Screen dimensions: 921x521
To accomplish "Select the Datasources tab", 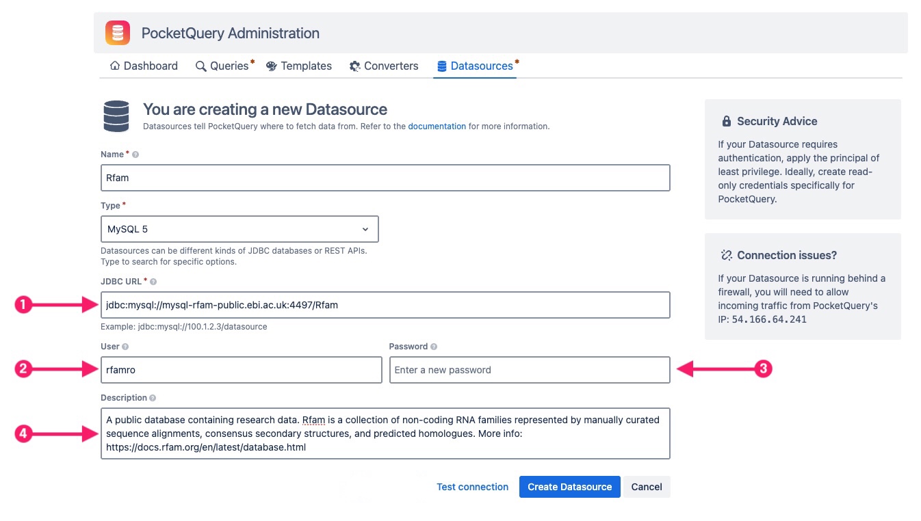I will pos(476,66).
